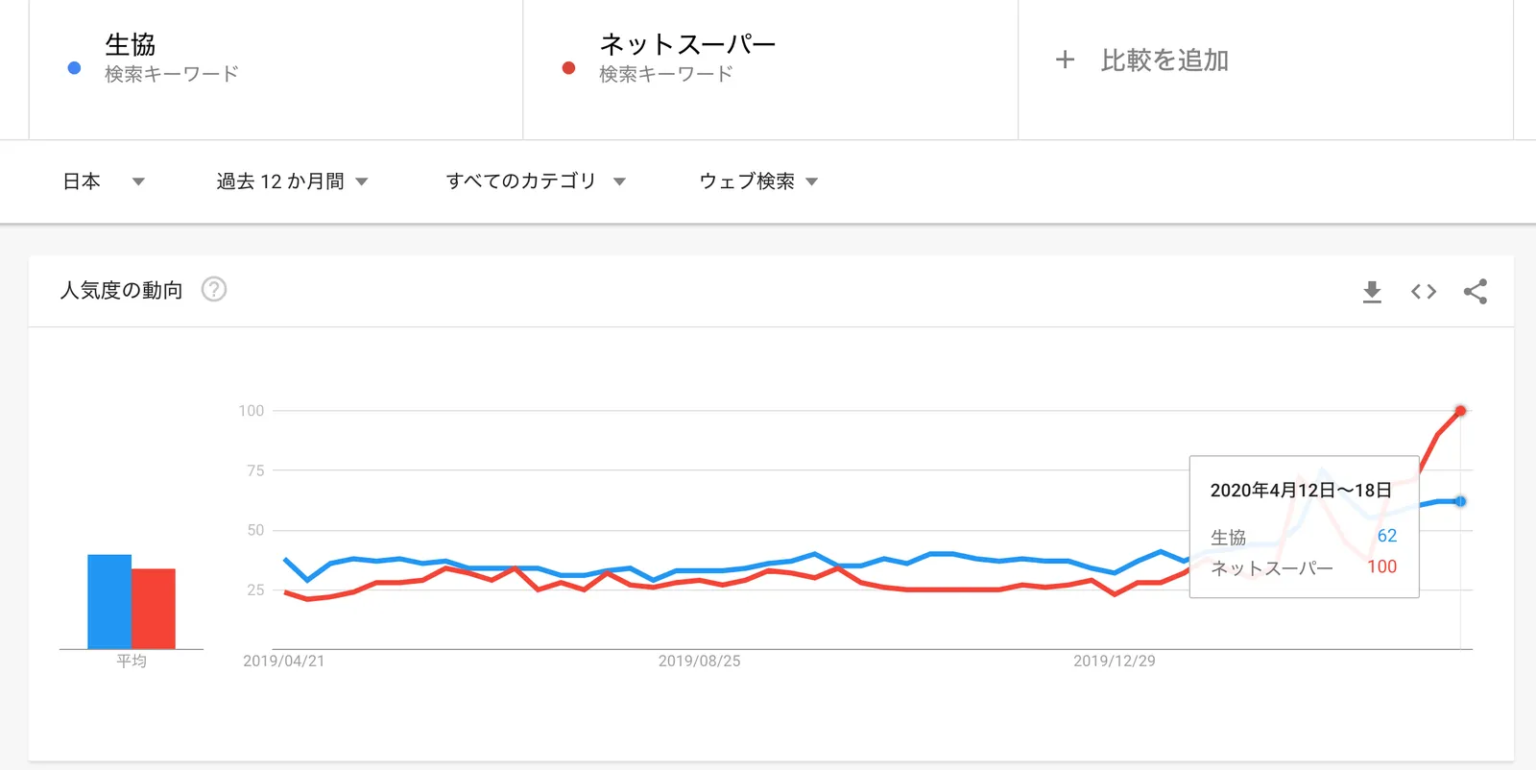Share the 人気度の動向 chart
The height and width of the screenshot is (770, 1536).
pyautogui.click(x=1476, y=292)
